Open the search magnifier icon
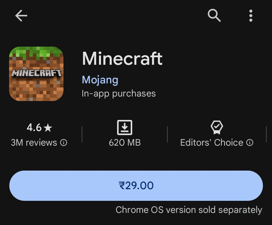This screenshot has height=225, width=272. tap(214, 16)
